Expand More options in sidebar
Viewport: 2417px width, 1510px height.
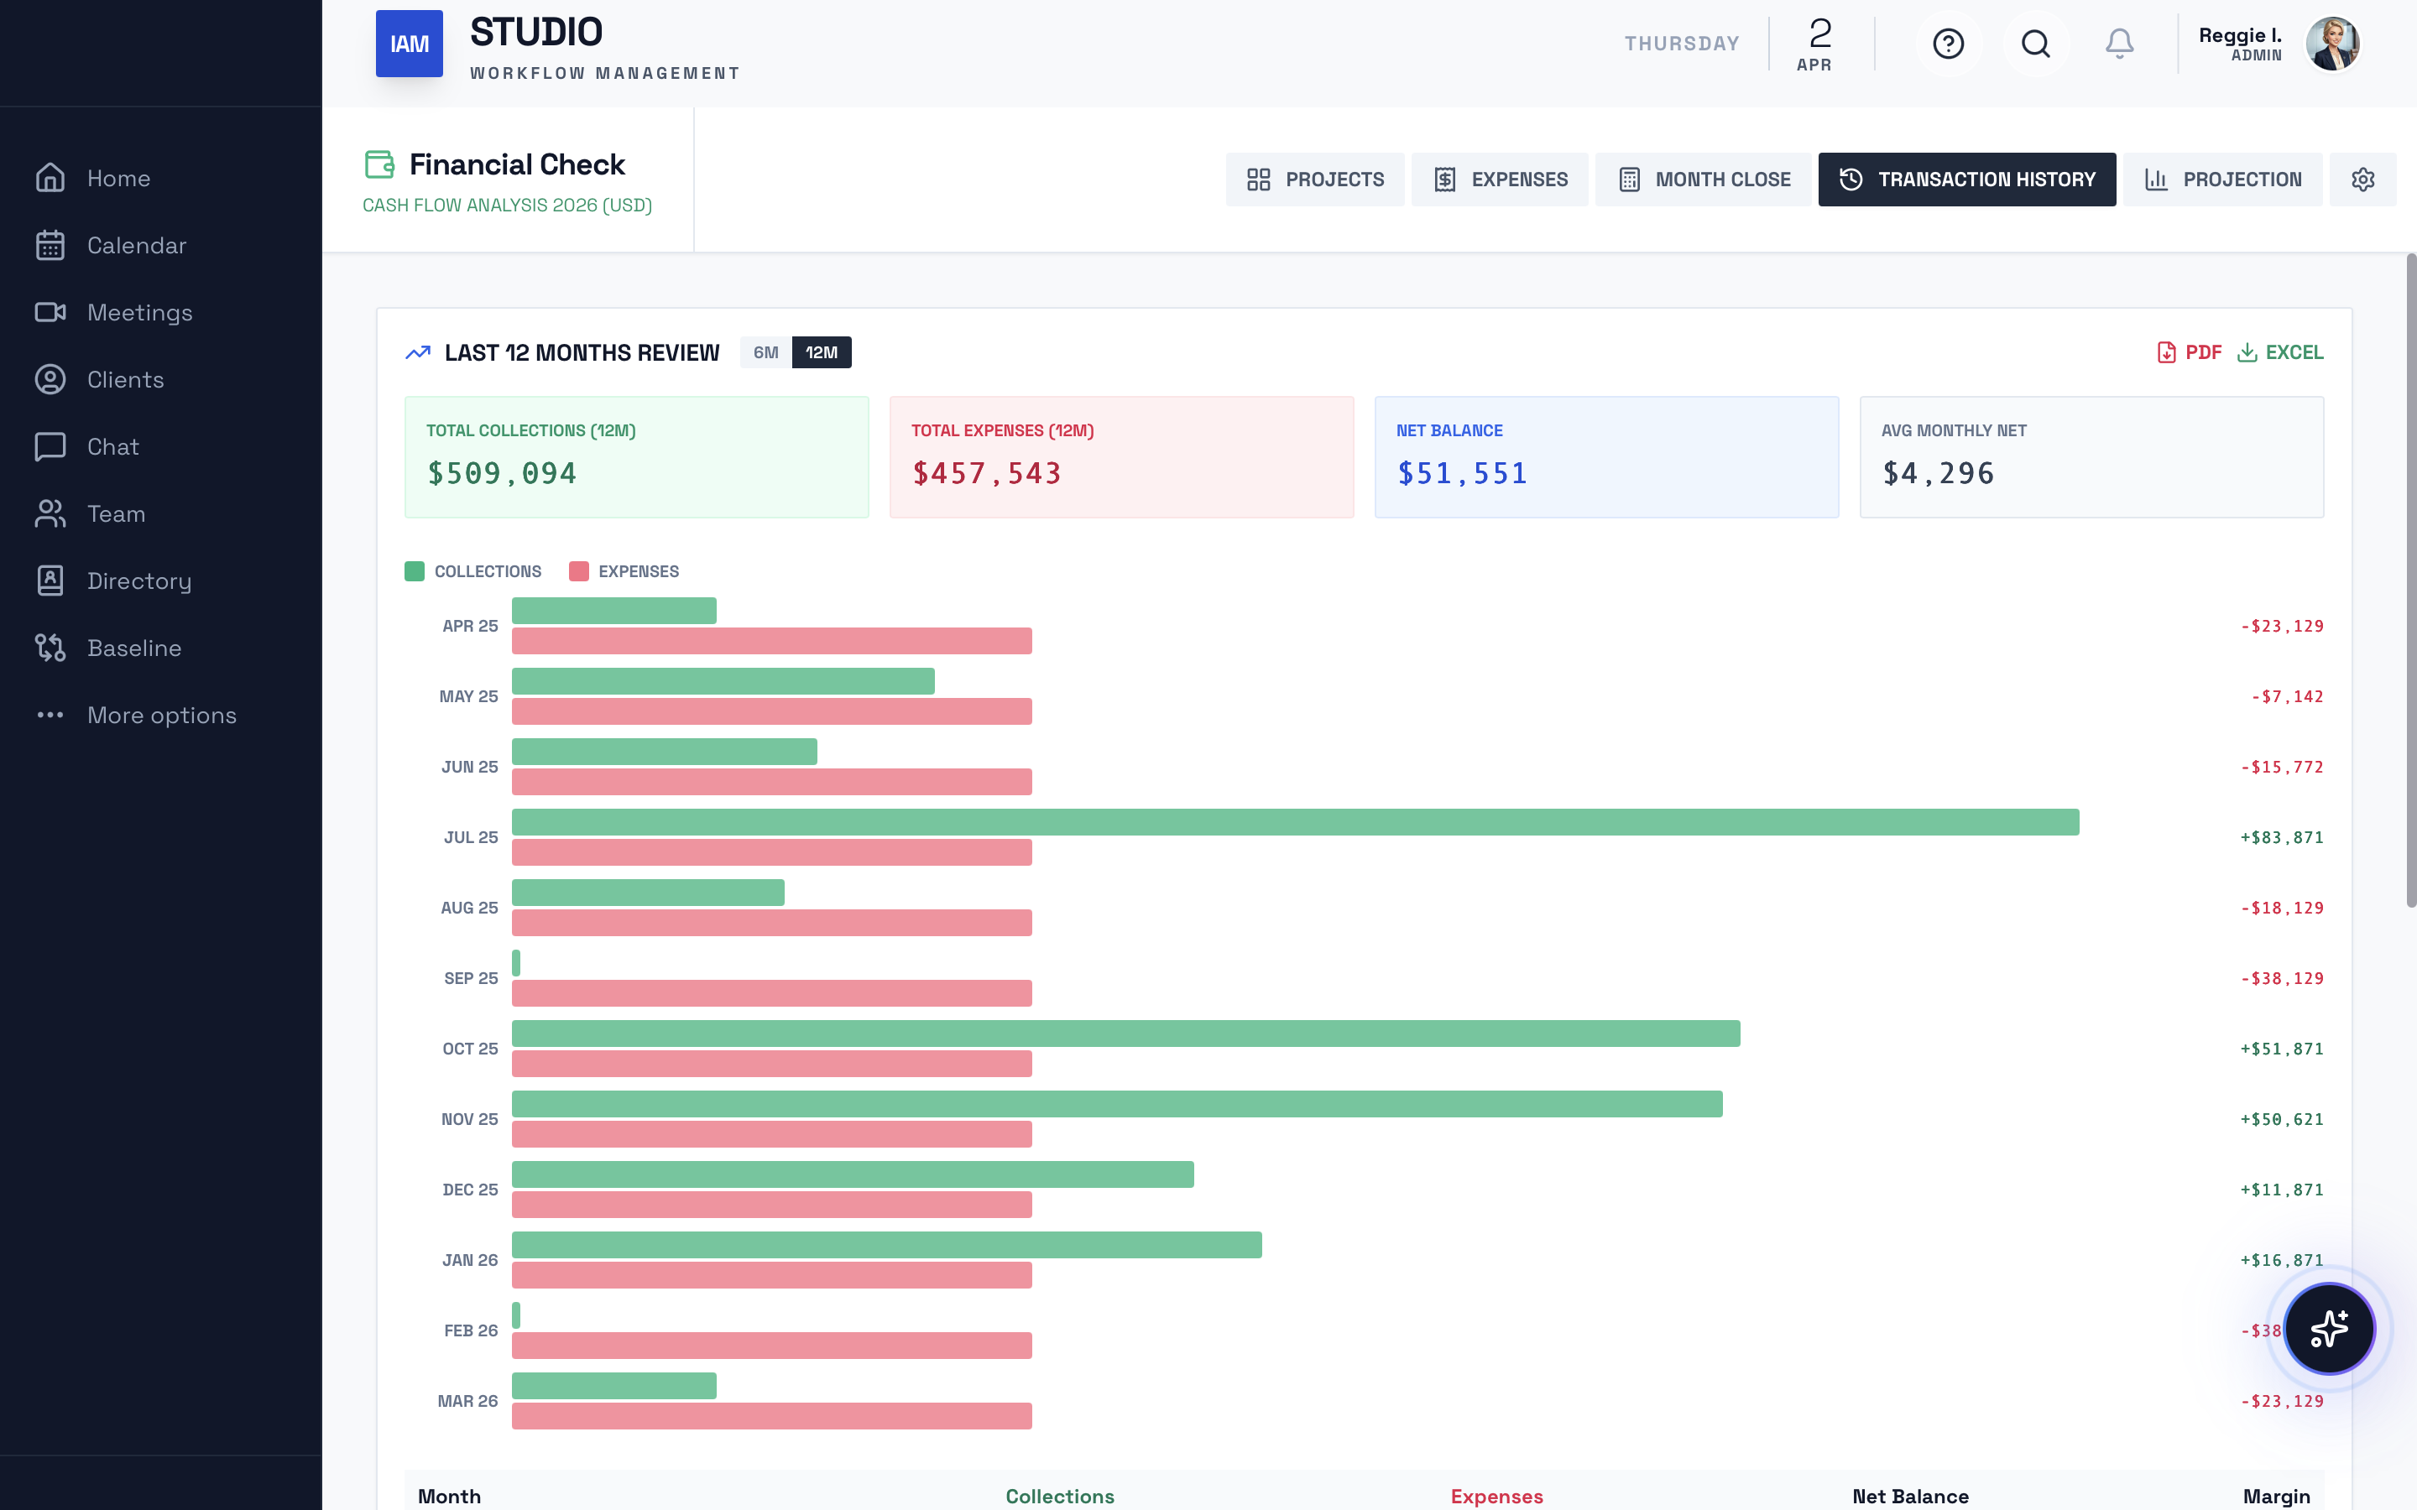pyautogui.click(x=161, y=715)
